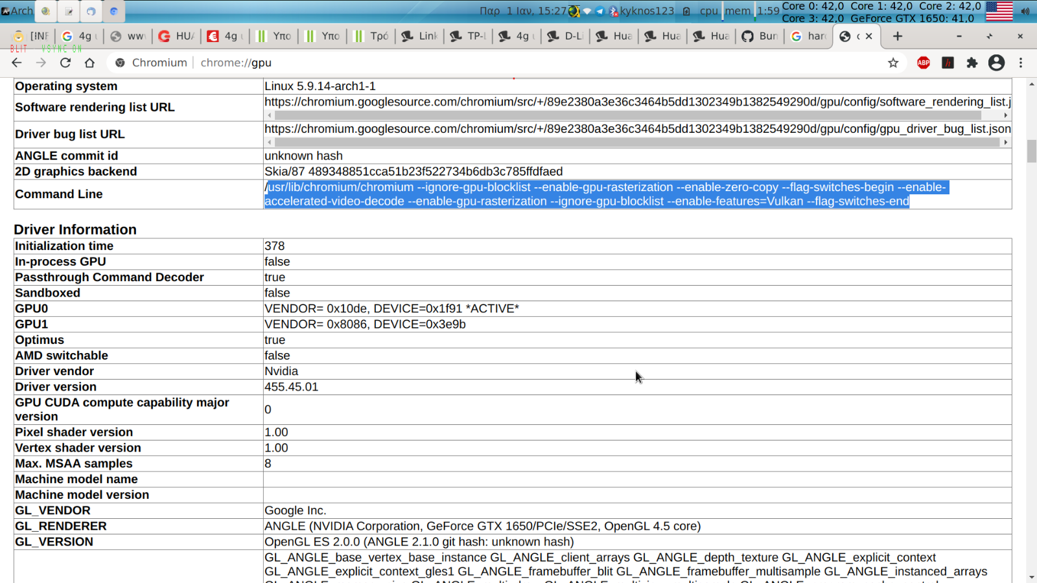The height and width of the screenshot is (583, 1037).
Task: Launch the text editor icon in top panel
Action: pyautogui.click(x=69, y=11)
